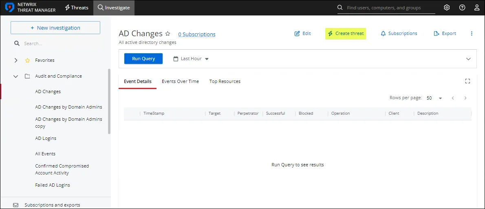Click the Netwrix Threat Manager logo
Viewport: 485px width, 209px height.
[x=31, y=8]
